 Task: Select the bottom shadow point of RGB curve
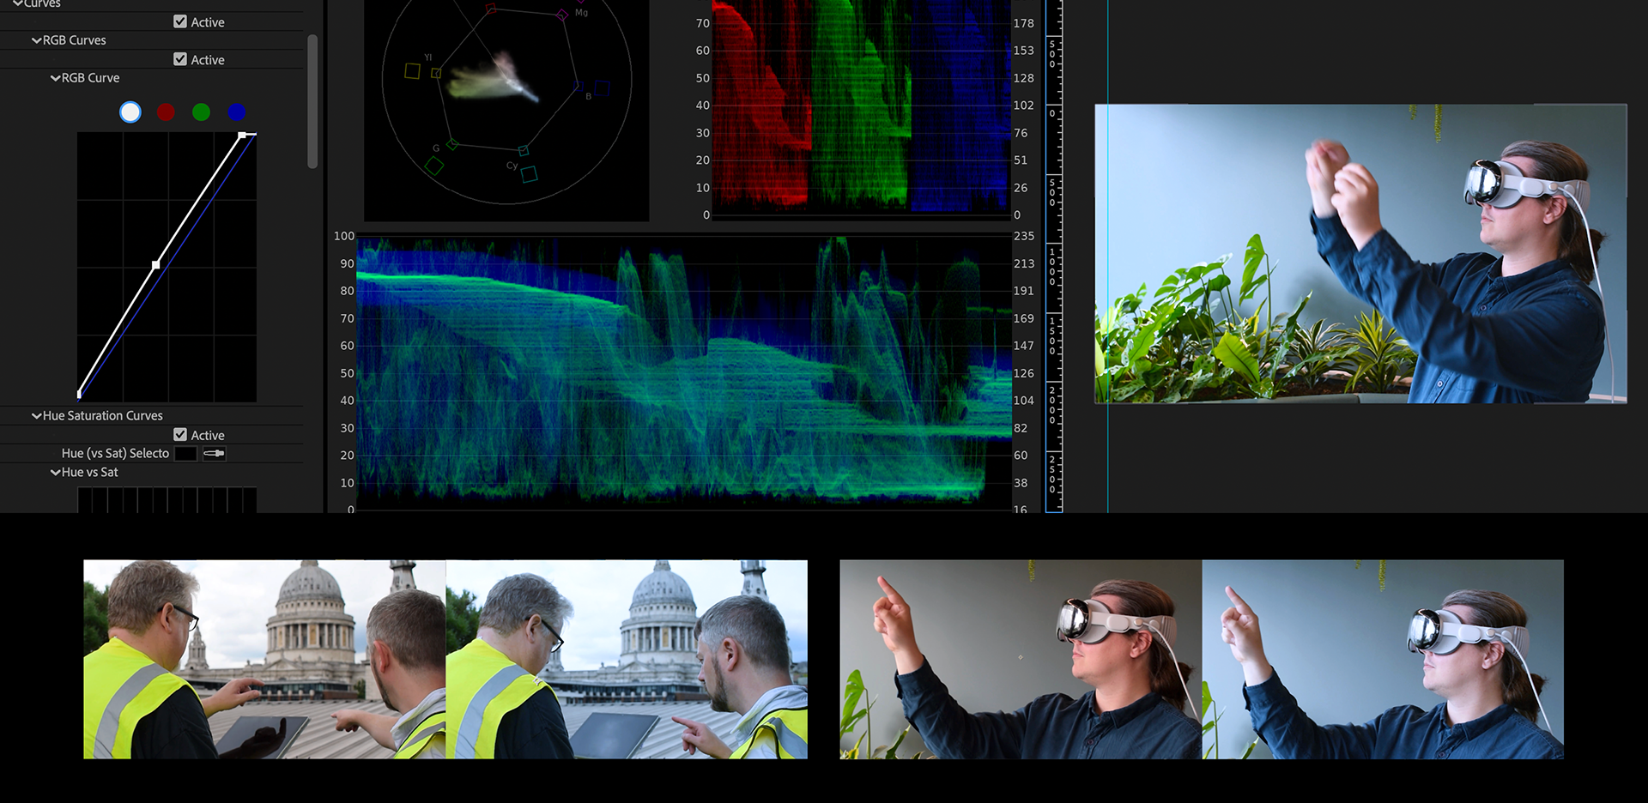coord(79,395)
